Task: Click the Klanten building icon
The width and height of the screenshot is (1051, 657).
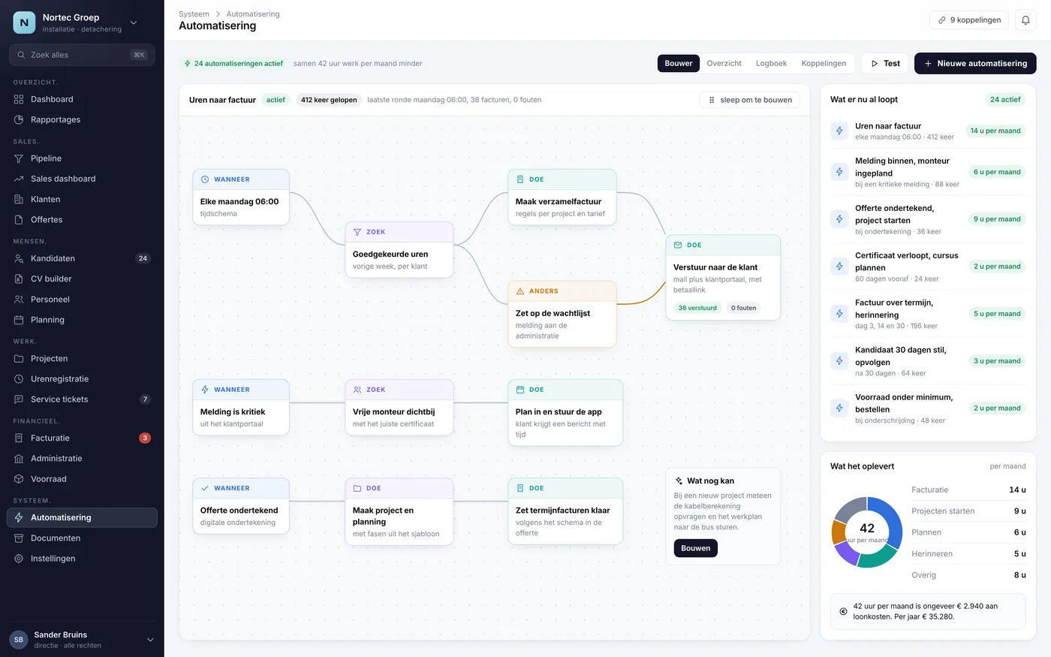Action: point(19,199)
